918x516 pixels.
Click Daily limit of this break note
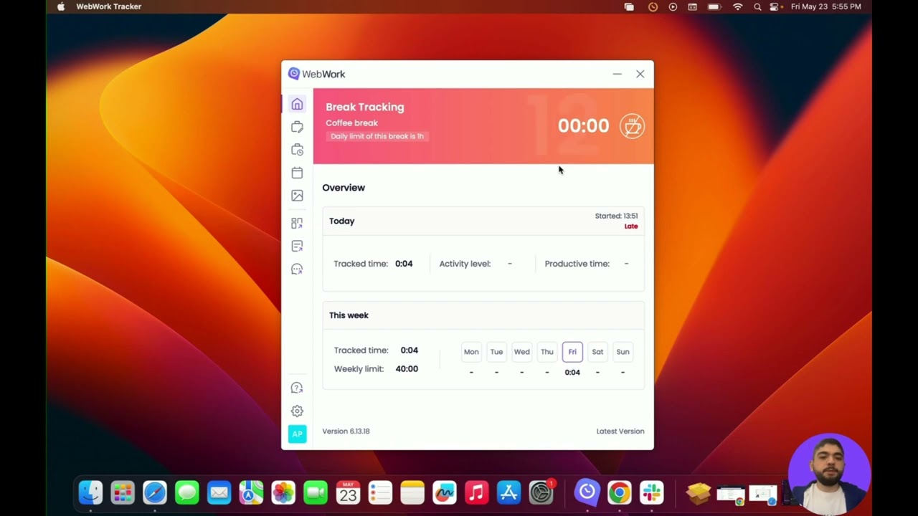coord(377,136)
